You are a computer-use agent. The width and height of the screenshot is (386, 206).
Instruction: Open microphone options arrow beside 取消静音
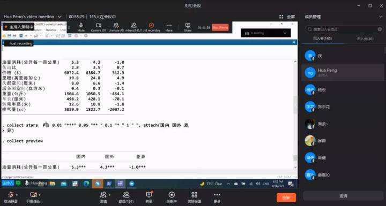point(17,195)
